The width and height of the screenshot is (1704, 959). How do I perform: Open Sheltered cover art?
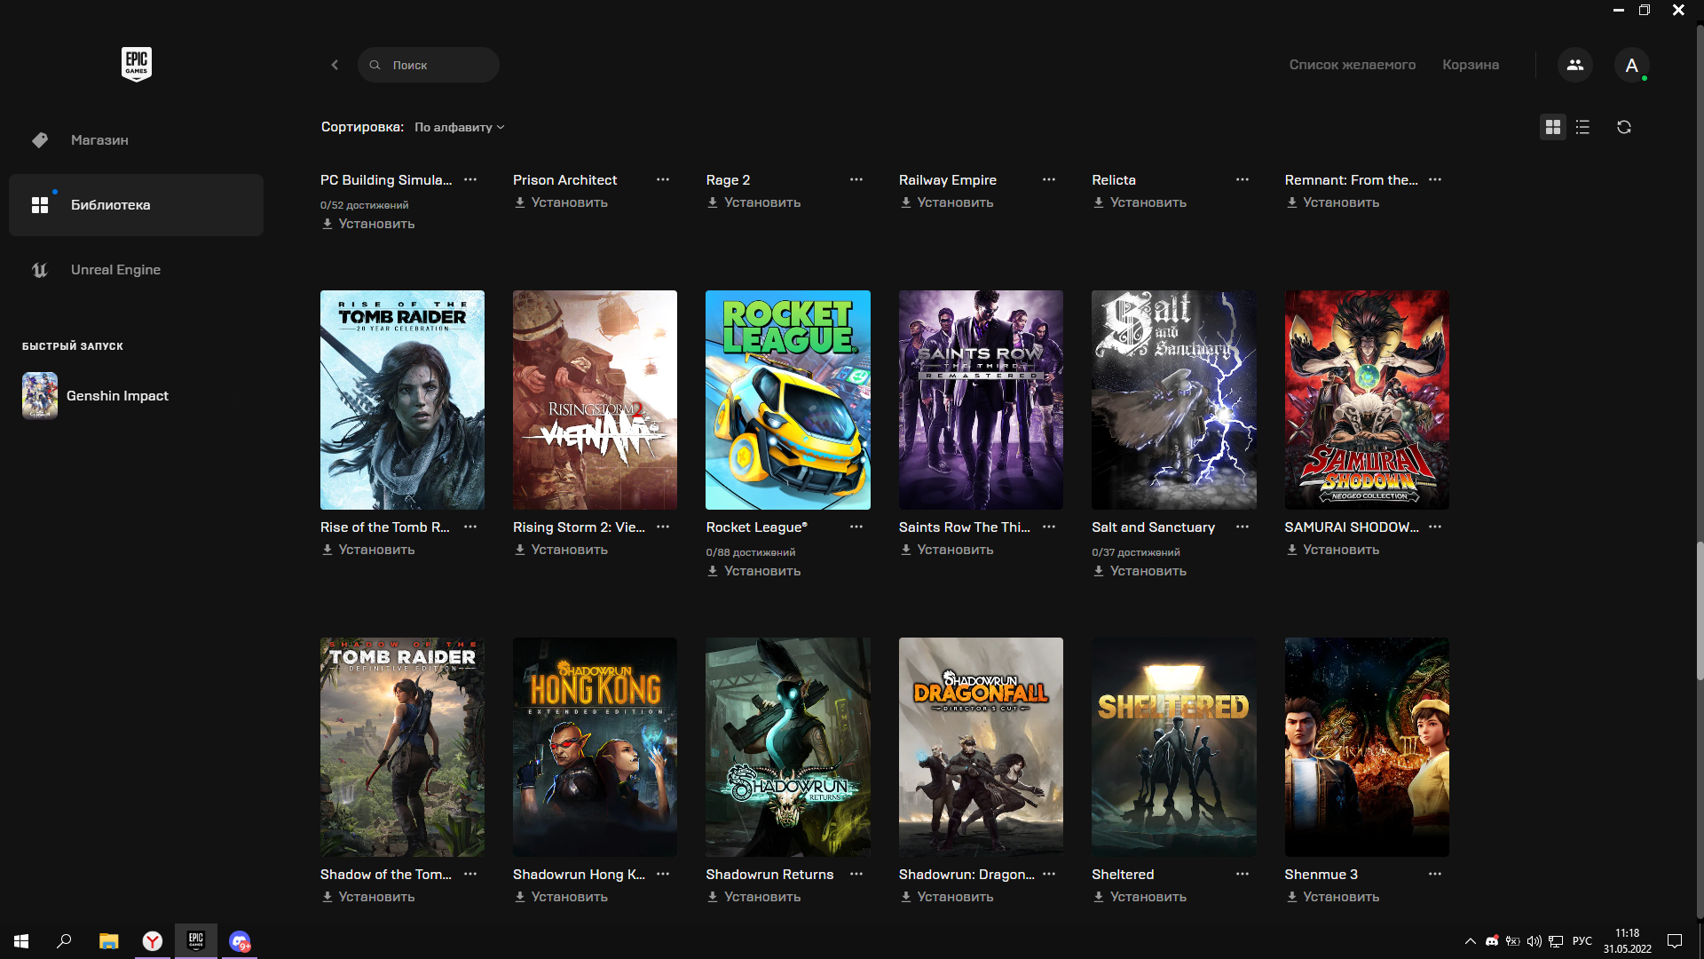[x=1174, y=747]
